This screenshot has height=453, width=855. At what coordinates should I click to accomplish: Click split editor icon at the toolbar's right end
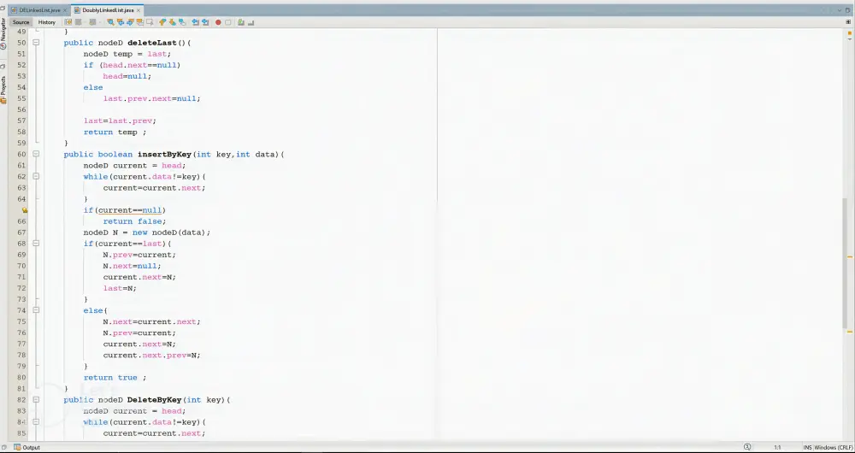click(x=848, y=22)
